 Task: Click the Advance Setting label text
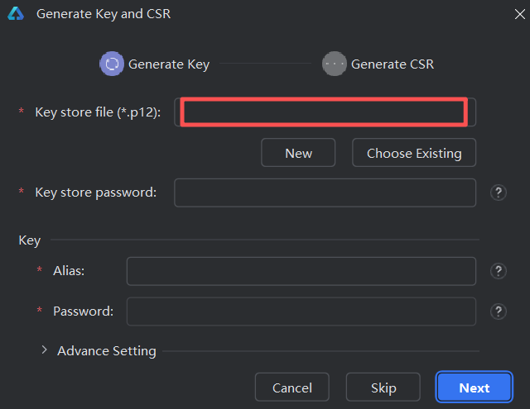[x=106, y=351]
